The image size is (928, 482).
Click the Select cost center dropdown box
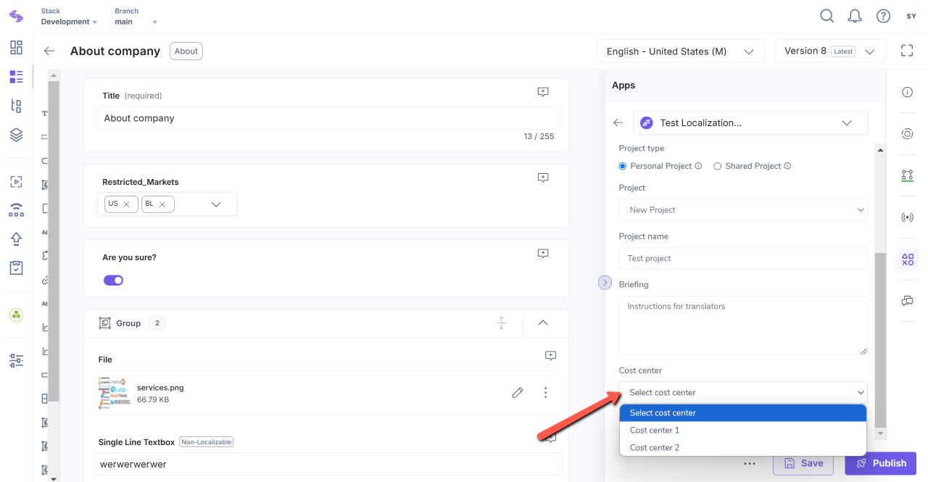coord(743,392)
